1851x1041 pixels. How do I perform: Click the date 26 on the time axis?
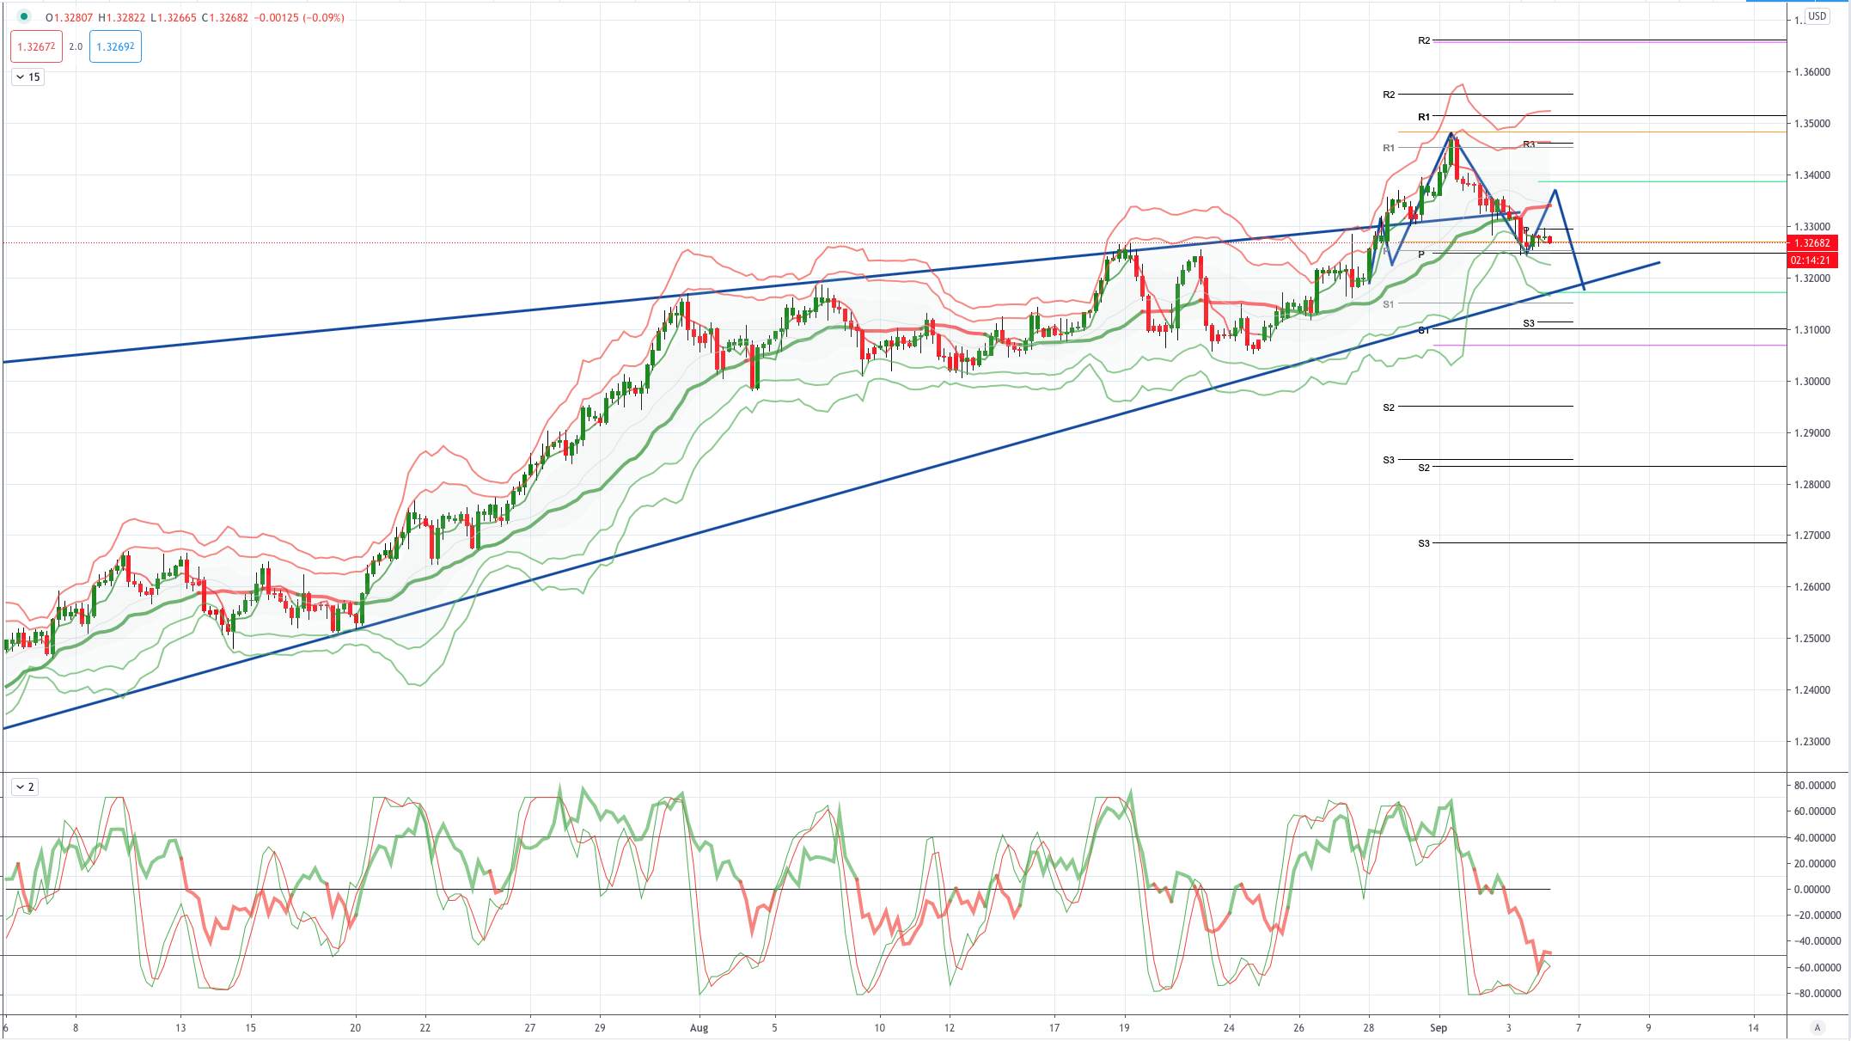[x=1298, y=1027]
